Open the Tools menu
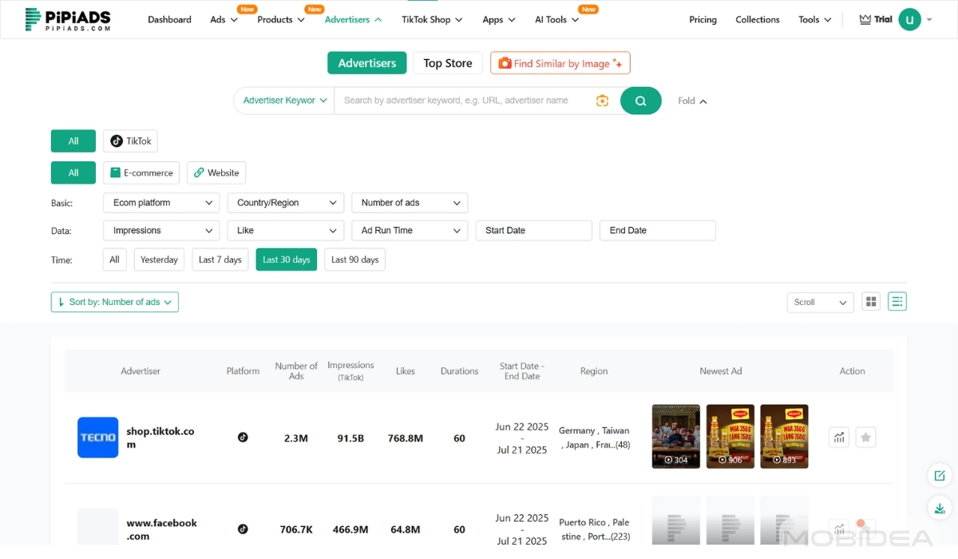This screenshot has height=559, width=958. tap(815, 19)
